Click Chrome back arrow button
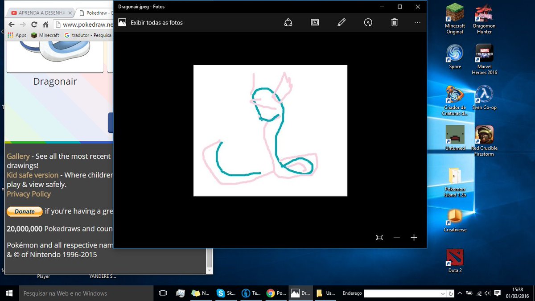The image size is (535, 301). click(12, 25)
